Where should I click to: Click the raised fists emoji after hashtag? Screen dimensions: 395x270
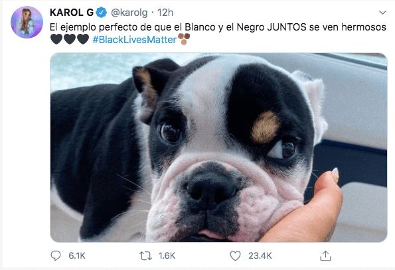point(184,39)
